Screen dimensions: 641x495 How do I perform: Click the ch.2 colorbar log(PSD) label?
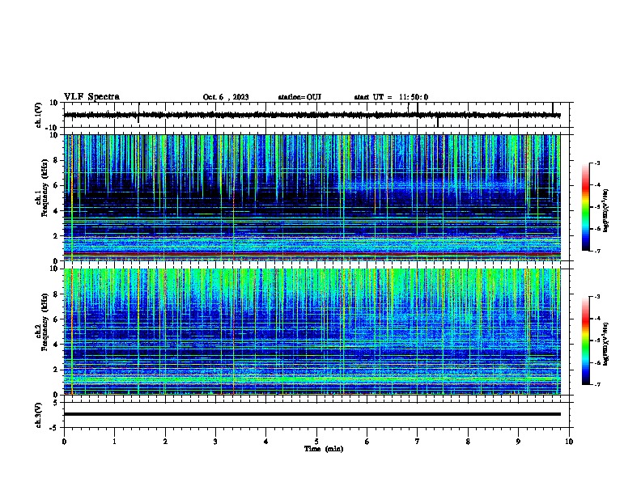(x=605, y=344)
